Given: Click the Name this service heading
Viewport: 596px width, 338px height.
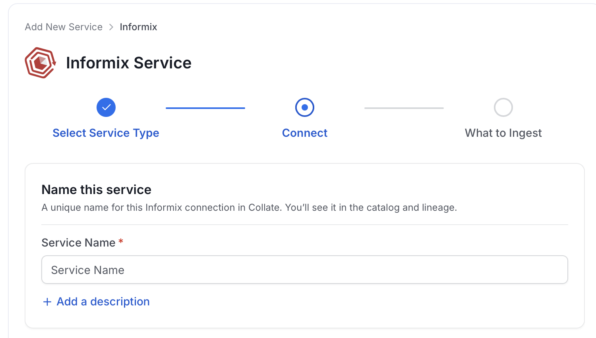Looking at the screenshot, I should pyautogui.click(x=97, y=190).
